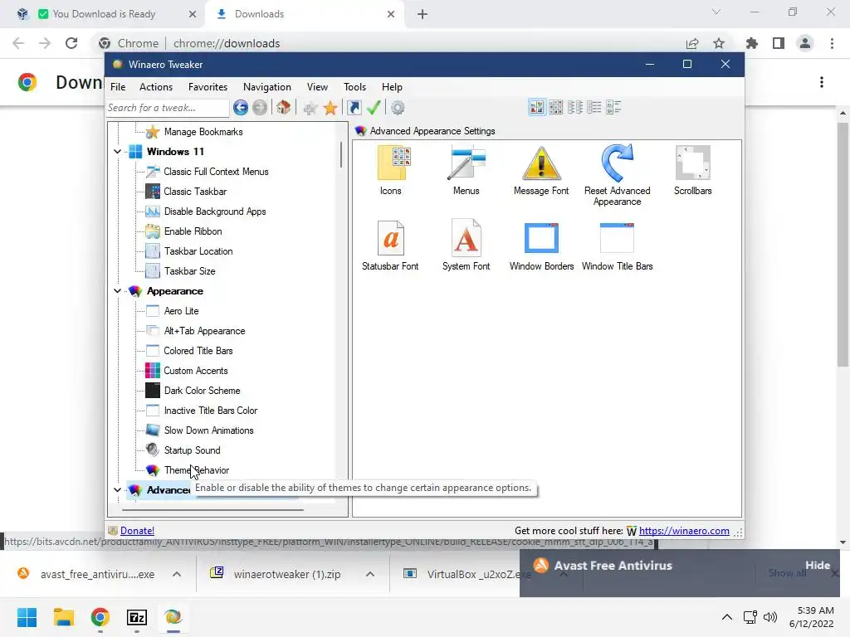Switch to details view mode
850x637 pixels.
[613, 107]
